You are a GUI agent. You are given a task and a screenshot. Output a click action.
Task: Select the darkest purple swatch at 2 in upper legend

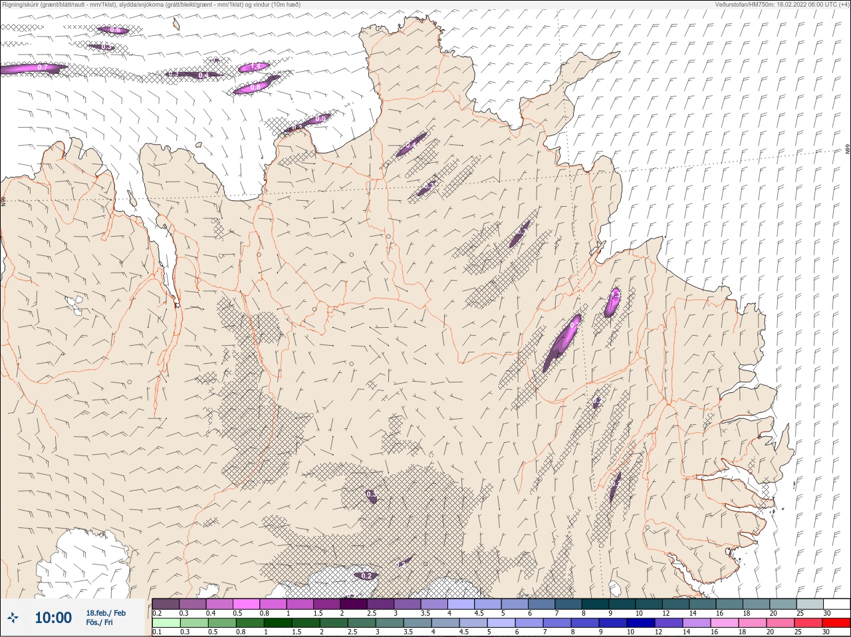[x=354, y=604]
